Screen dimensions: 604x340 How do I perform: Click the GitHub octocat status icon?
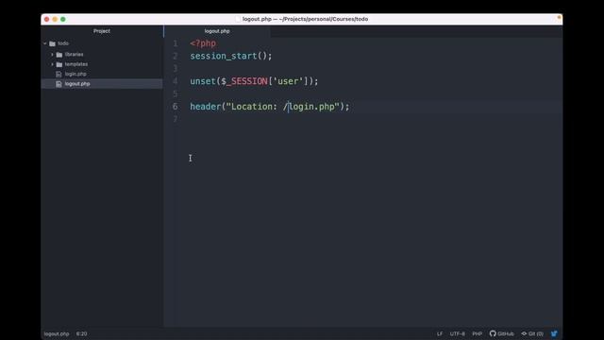[x=493, y=333]
